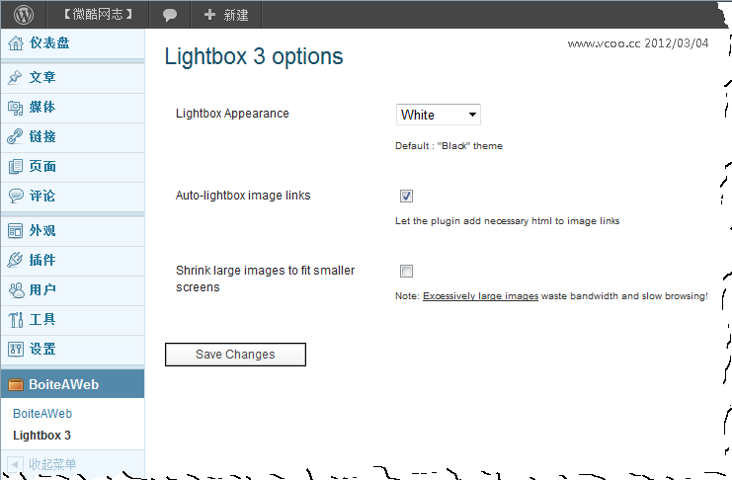The height and width of the screenshot is (480, 732).
Task: Open the 外观 (Appearance) menu
Action: pos(42,231)
